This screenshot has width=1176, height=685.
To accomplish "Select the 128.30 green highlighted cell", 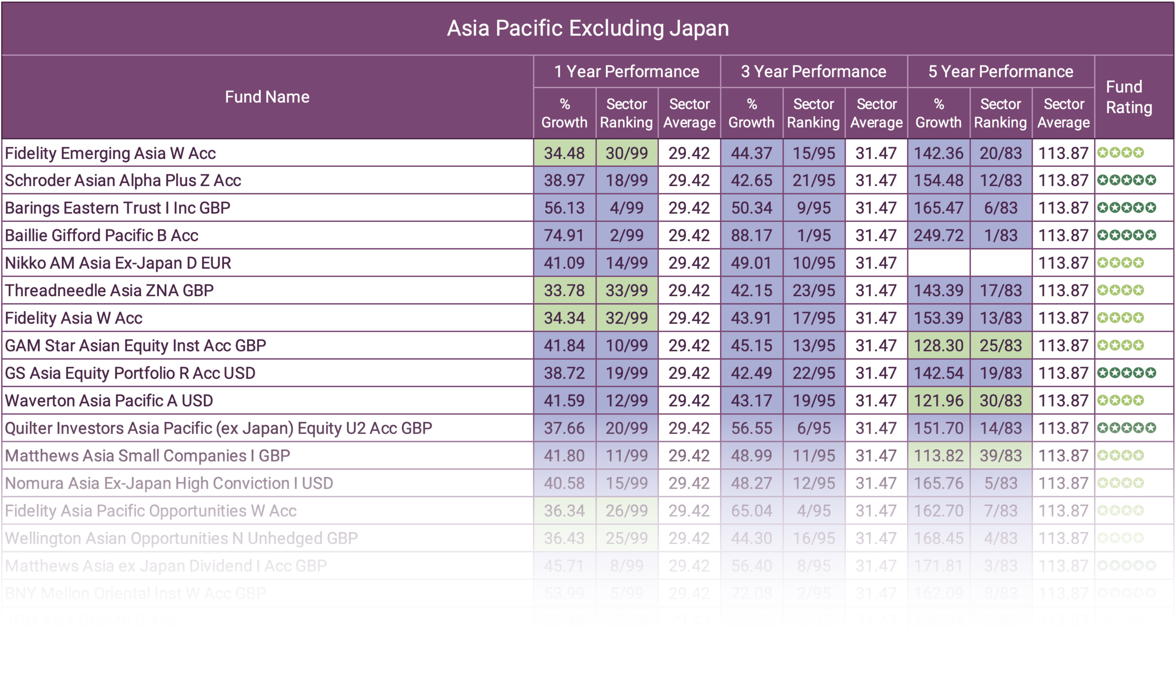I will point(939,346).
